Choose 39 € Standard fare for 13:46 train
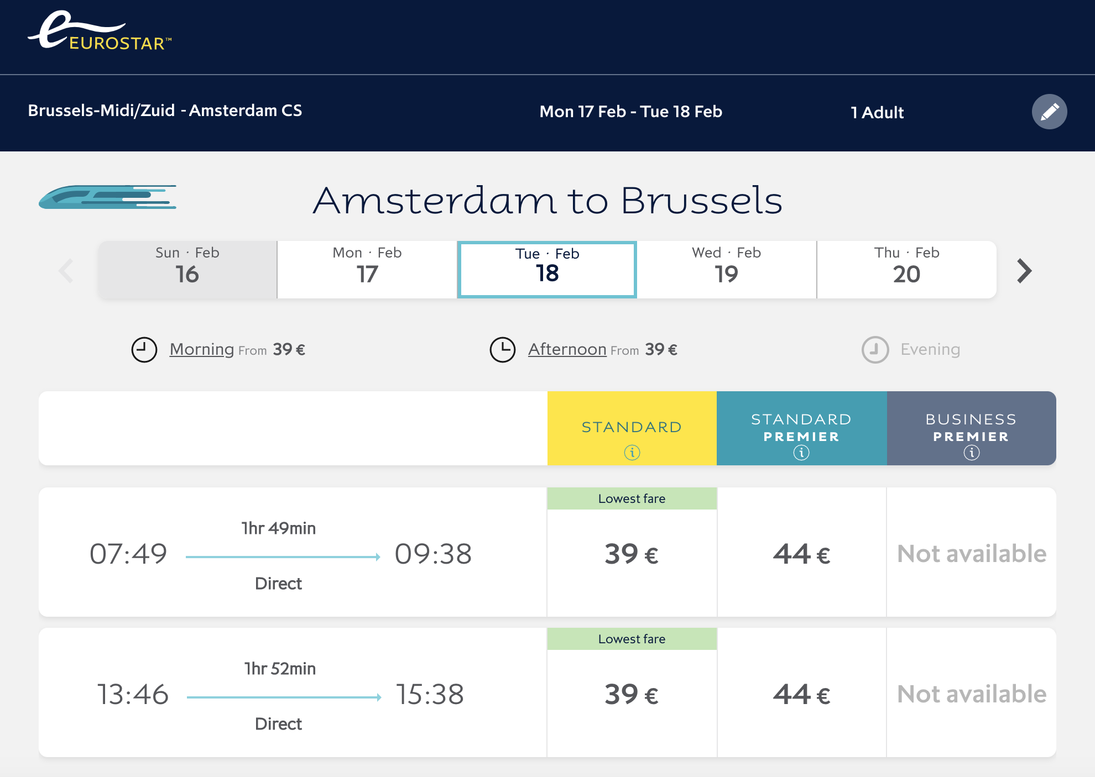 pyautogui.click(x=632, y=695)
